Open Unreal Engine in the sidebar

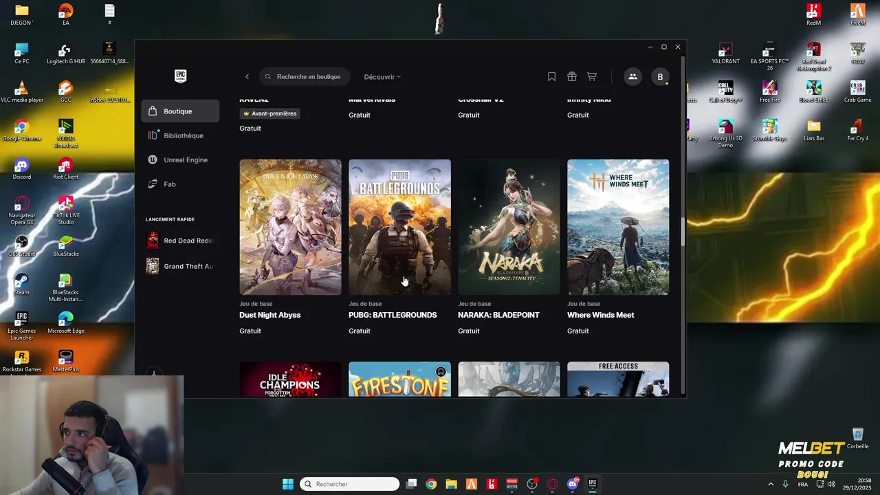click(180, 159)
